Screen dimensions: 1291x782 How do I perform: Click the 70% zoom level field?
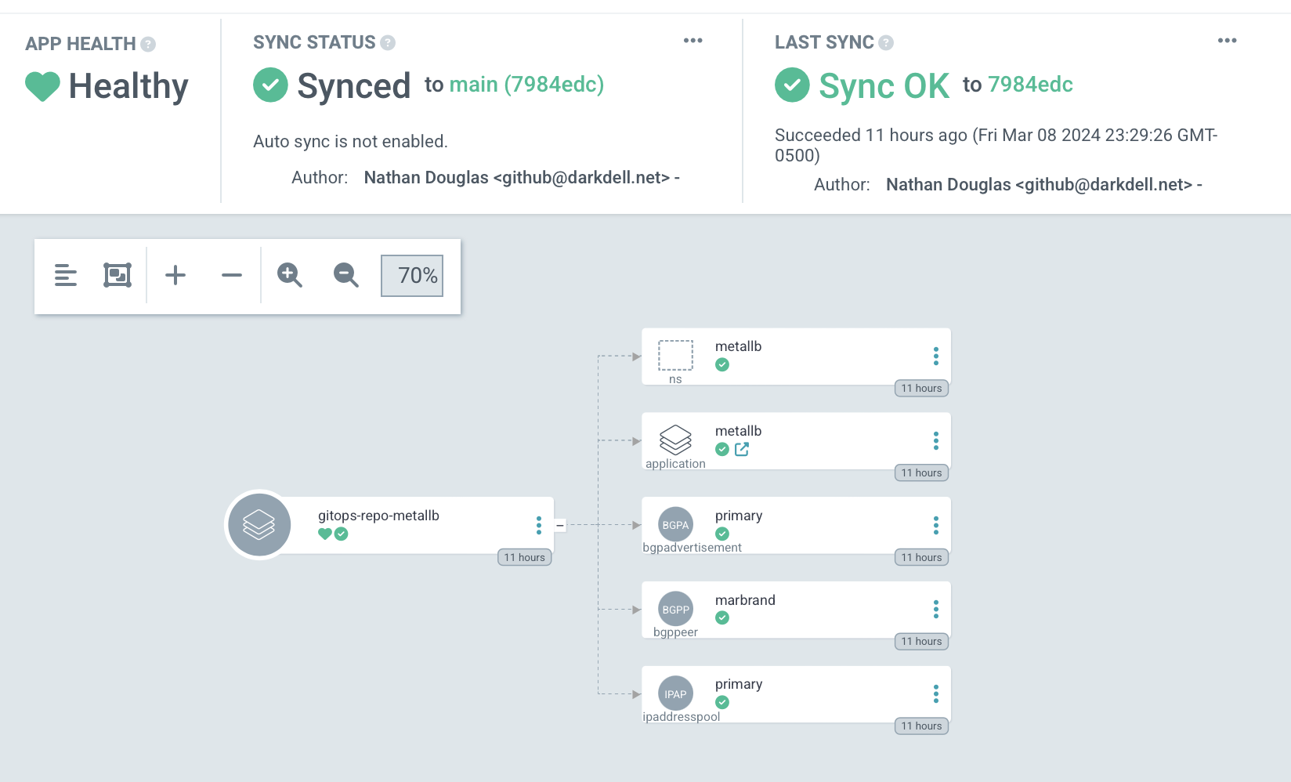tap(412, 276)
